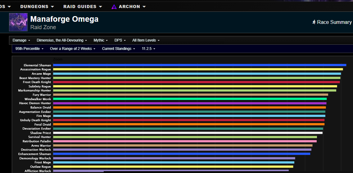Image resolution: width=353 pixels, height=173 pixels.
Task: Click the Windwalker Monk label
Action: click(x=38, y=99)
